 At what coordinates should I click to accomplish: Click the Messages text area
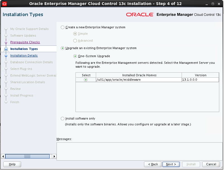click(139, 151)
